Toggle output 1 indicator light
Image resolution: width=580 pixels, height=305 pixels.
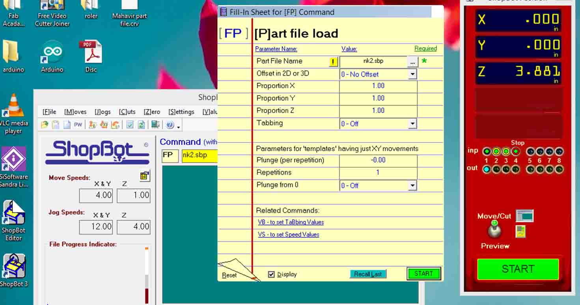(x=487, y=169)
